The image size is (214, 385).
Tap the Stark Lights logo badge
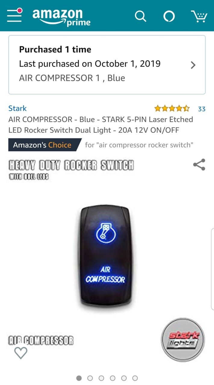[x=183, y=340]
